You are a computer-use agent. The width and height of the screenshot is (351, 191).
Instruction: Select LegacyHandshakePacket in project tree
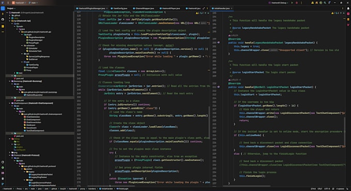40,174
